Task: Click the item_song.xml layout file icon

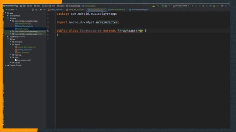Action: pyautogui.click(x=16, y=52)
